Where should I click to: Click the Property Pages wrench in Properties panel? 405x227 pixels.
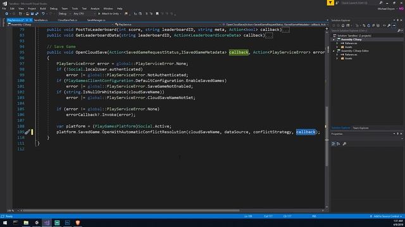click(344, 144)
